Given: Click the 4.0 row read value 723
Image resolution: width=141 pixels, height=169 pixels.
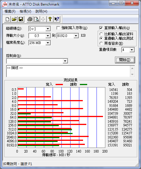Looking at the screenshot, I should point(129,102).
